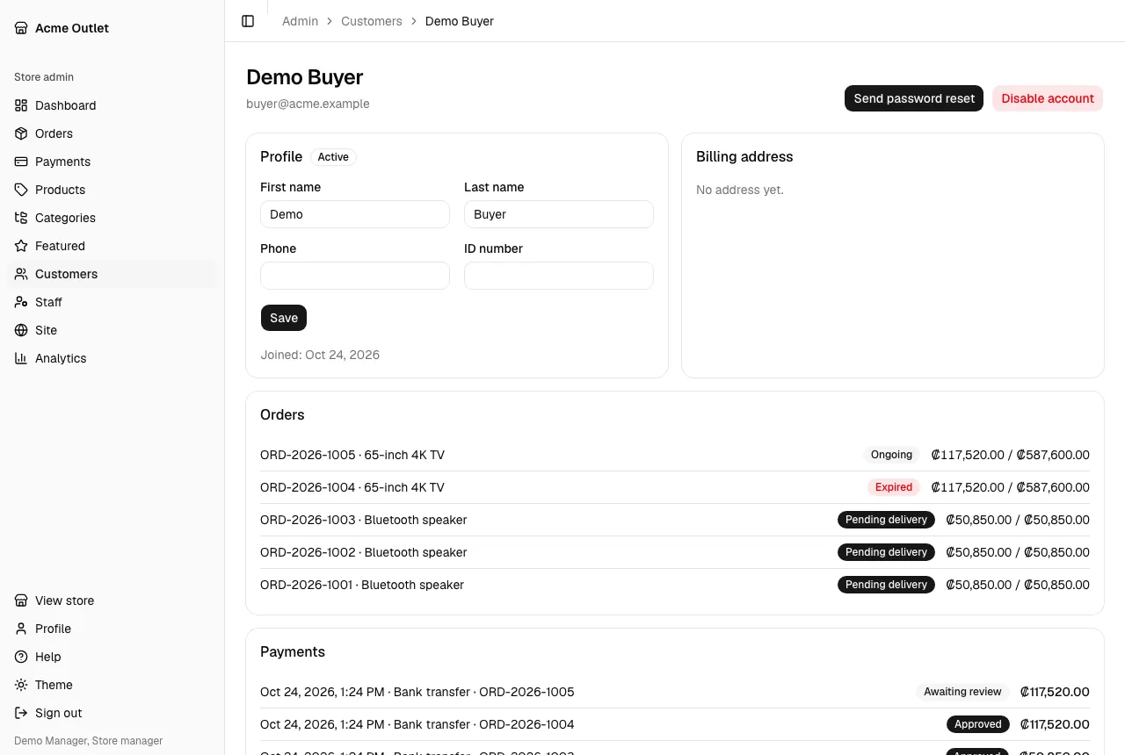Click the Dashboard grid icon
1125x755 pixels.
21,105
